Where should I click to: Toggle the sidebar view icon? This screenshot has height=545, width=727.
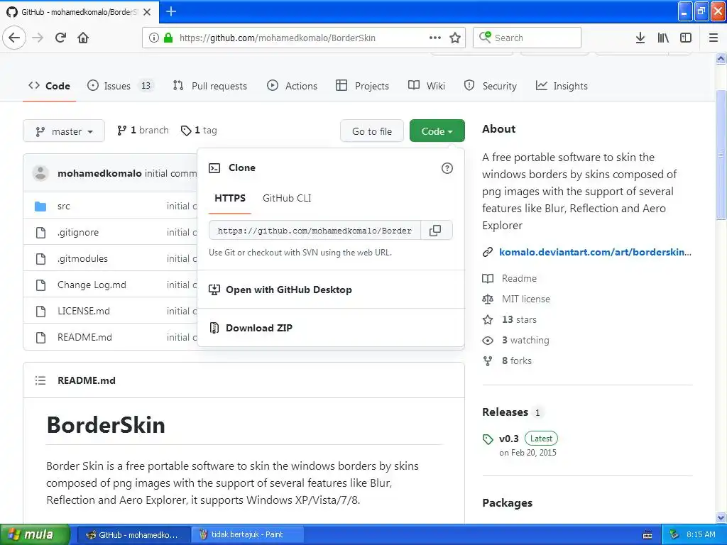tap(686, 38)
